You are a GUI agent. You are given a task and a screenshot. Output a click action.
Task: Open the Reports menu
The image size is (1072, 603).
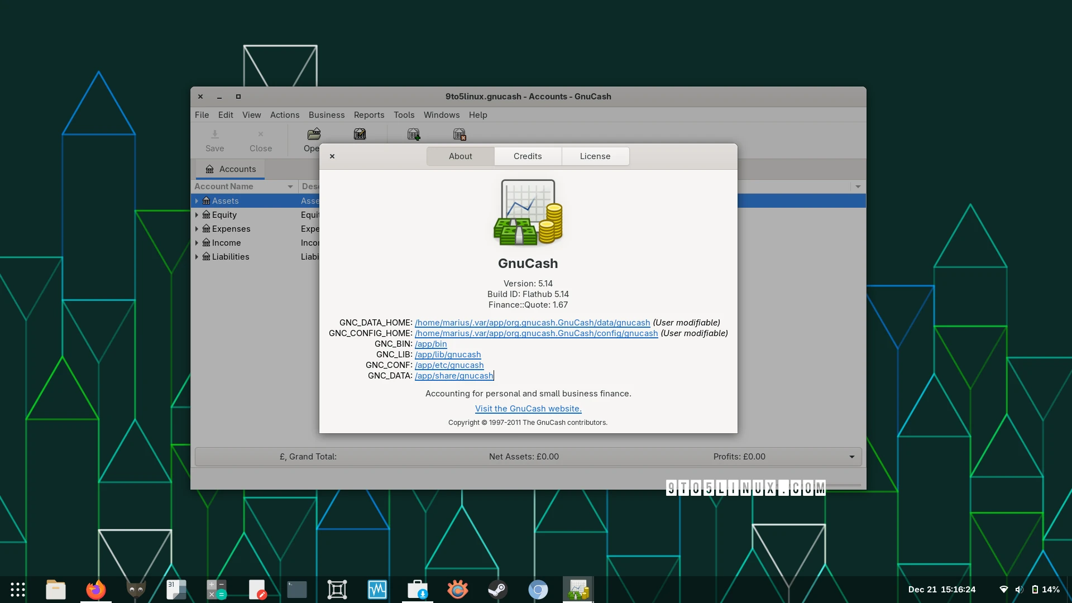368,115
